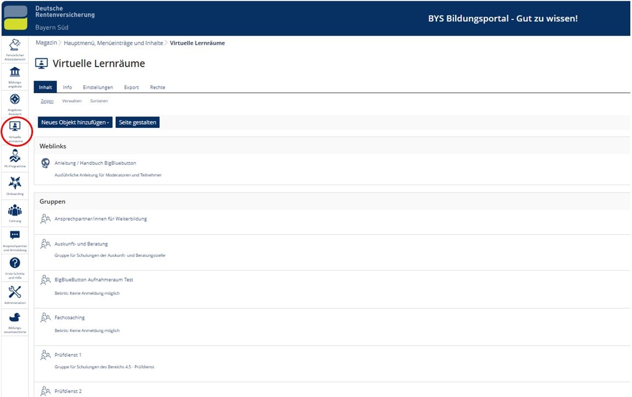Open the Führung group icon
Viewport: 632px width, 397px height.
tap(15, 210)
